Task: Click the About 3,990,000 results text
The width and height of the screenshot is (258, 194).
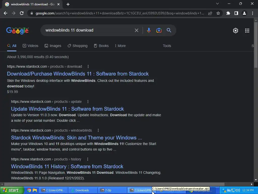Action: 38,57
